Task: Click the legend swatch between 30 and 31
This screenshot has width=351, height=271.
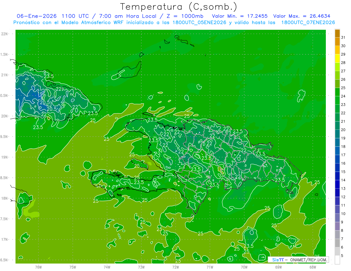Action: [x=337, y=42]
